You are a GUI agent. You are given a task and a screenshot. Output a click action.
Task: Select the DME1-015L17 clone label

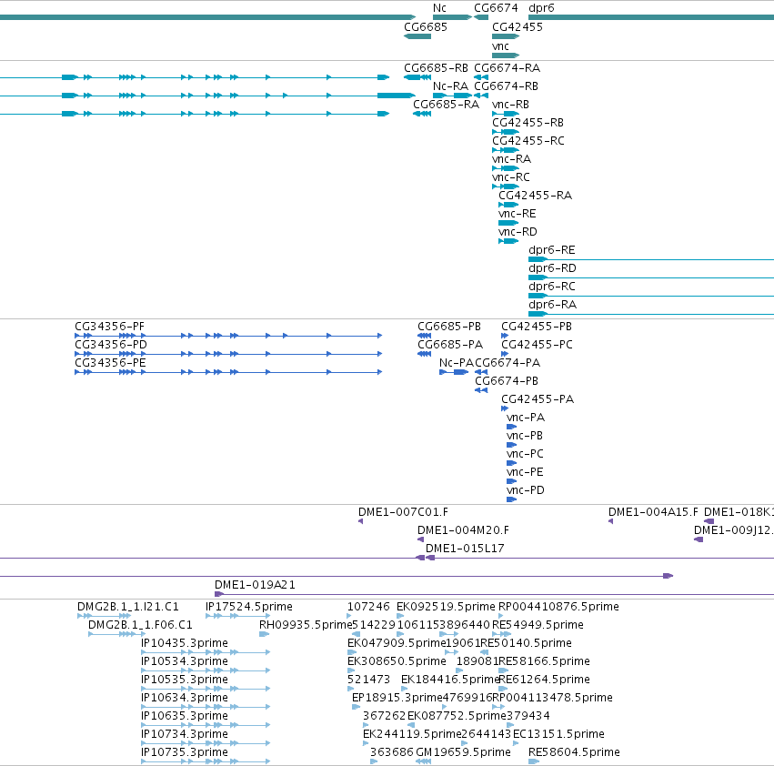465,549
